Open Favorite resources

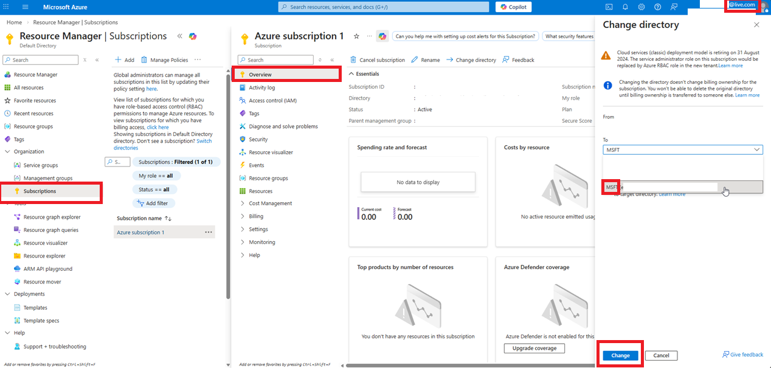tap(35, 101)
